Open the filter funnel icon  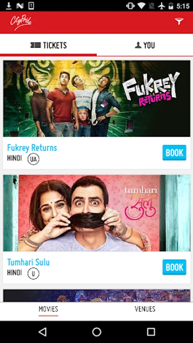click(179, 21)
